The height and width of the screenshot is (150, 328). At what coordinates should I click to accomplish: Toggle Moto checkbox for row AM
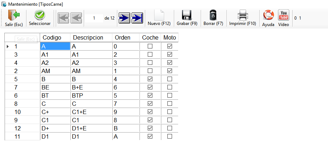coord(170,71)
